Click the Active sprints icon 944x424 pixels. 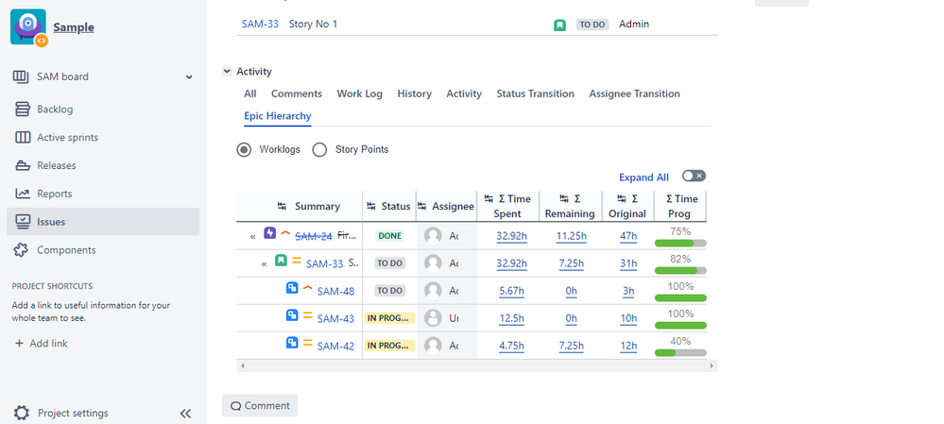pos(23,137)
